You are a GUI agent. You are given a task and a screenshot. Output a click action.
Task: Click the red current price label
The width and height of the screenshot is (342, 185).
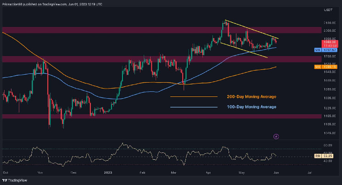pyautogui.click(x=330, y=44)
